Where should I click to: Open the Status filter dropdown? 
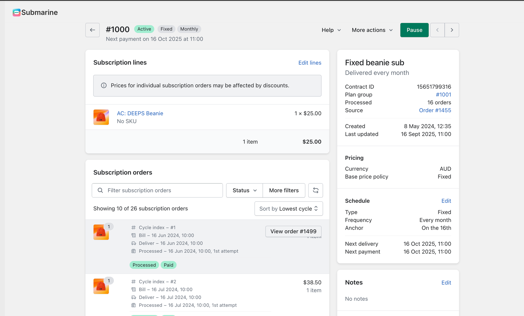[x=244, y=190]
